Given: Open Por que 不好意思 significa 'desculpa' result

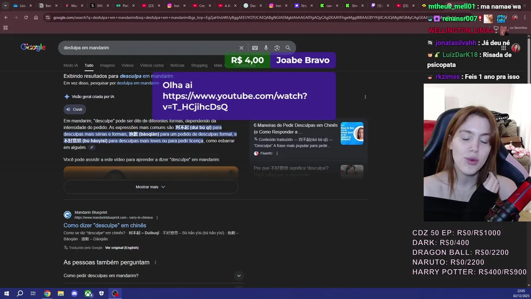Looking at the screenshot, I should click(291, 168).
